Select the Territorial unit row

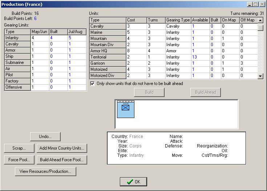tap(173, 57)
